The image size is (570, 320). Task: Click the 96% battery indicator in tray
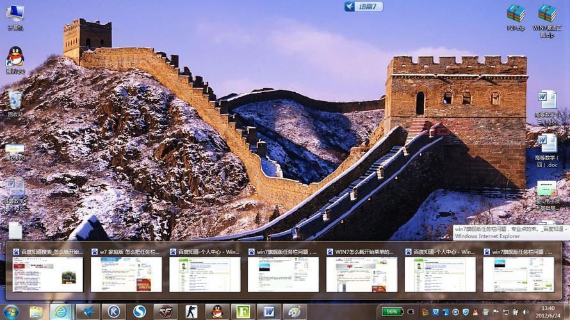point(391,312)
